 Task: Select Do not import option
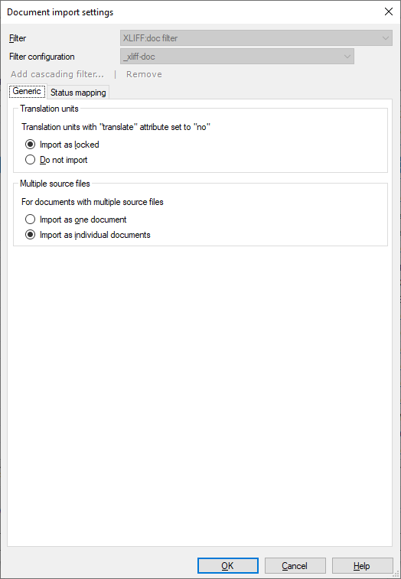(56, 160)
